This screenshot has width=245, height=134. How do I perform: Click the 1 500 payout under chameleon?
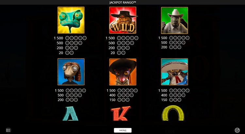pos(58,38)
